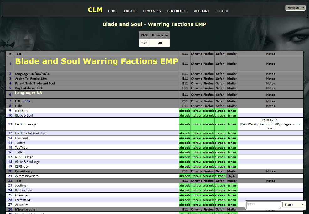Go to HOME in the navigation bar
Image resolution: width=309 pixels, height=214 pixels.
coord(113,11)
